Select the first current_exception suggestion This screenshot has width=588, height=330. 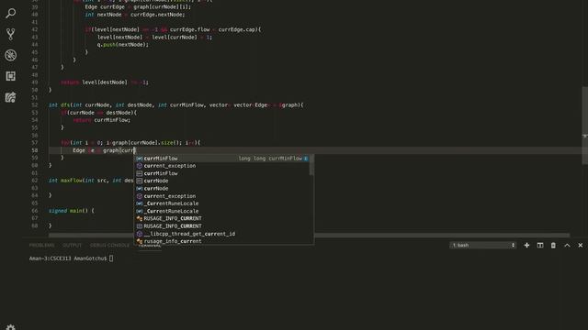[221, 166]
